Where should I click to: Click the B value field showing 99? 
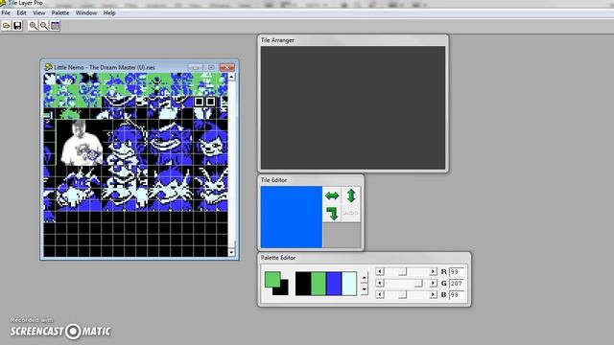point(457,294)
